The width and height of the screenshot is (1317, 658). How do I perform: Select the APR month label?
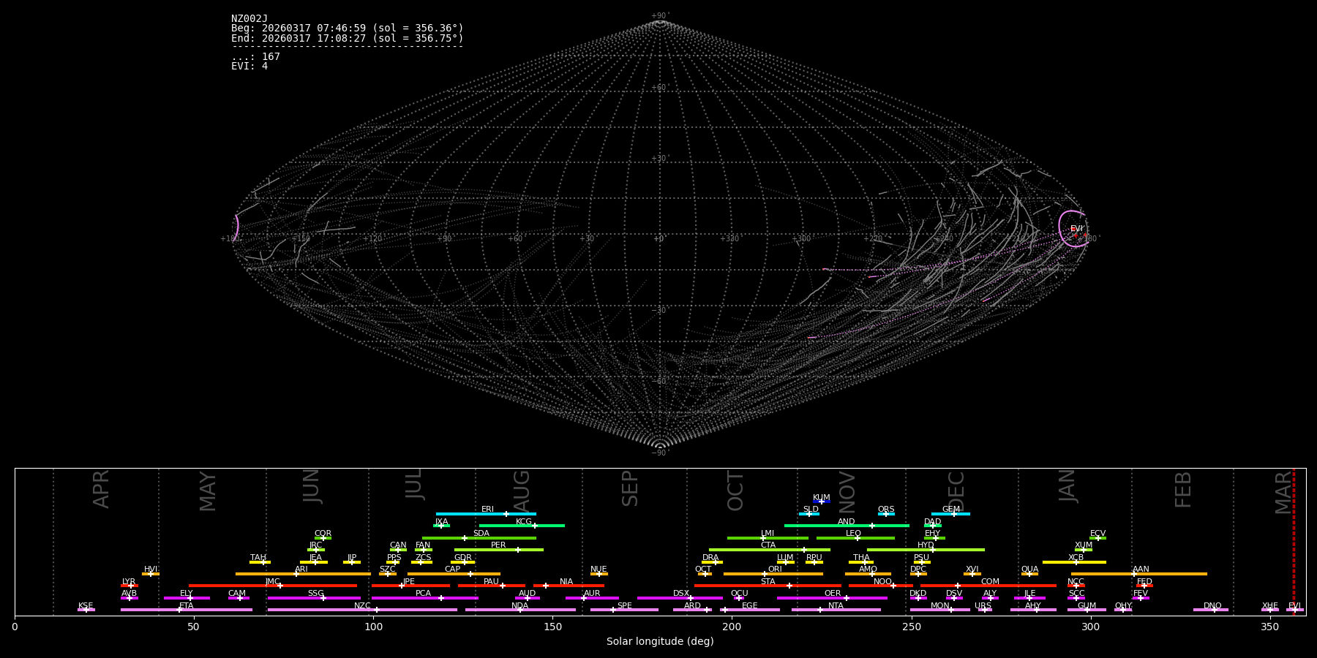[x=102, y=489]
